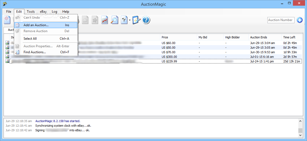
Task: Choose Select All from Edit menu
Action: (46, 39)
